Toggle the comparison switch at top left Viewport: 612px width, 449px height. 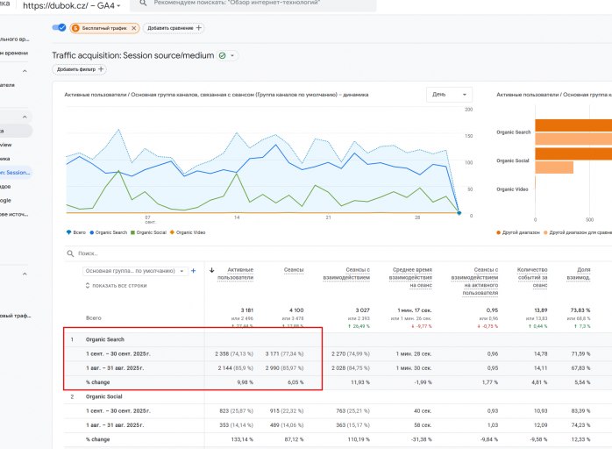60,28
